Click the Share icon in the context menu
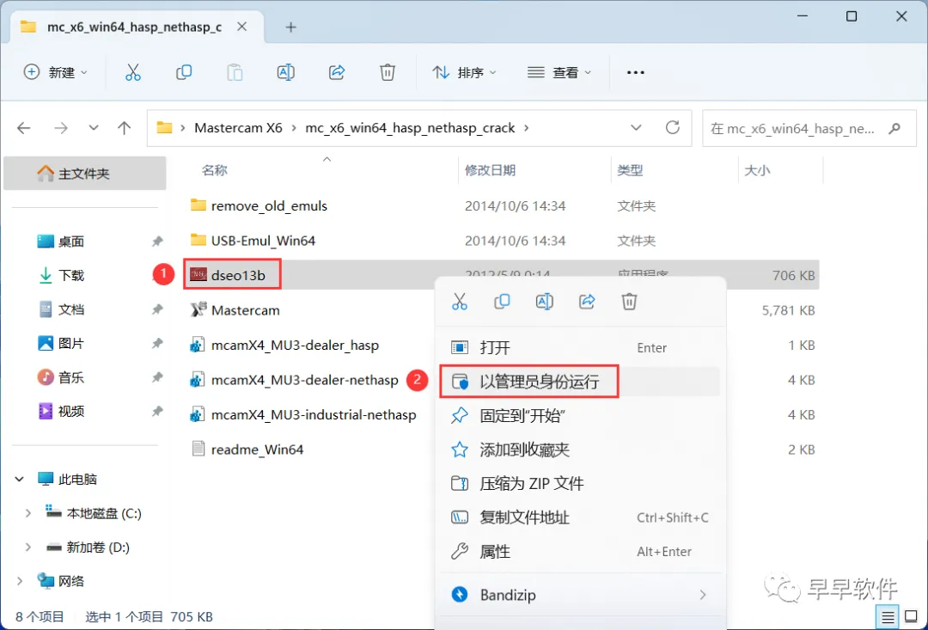 587,302
